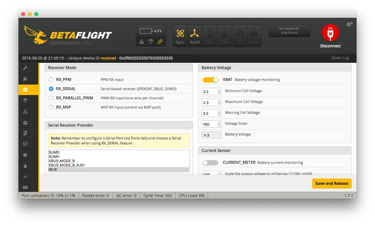
Task: Select SUMD in the serial provider list
Action: tap(54, 153)
